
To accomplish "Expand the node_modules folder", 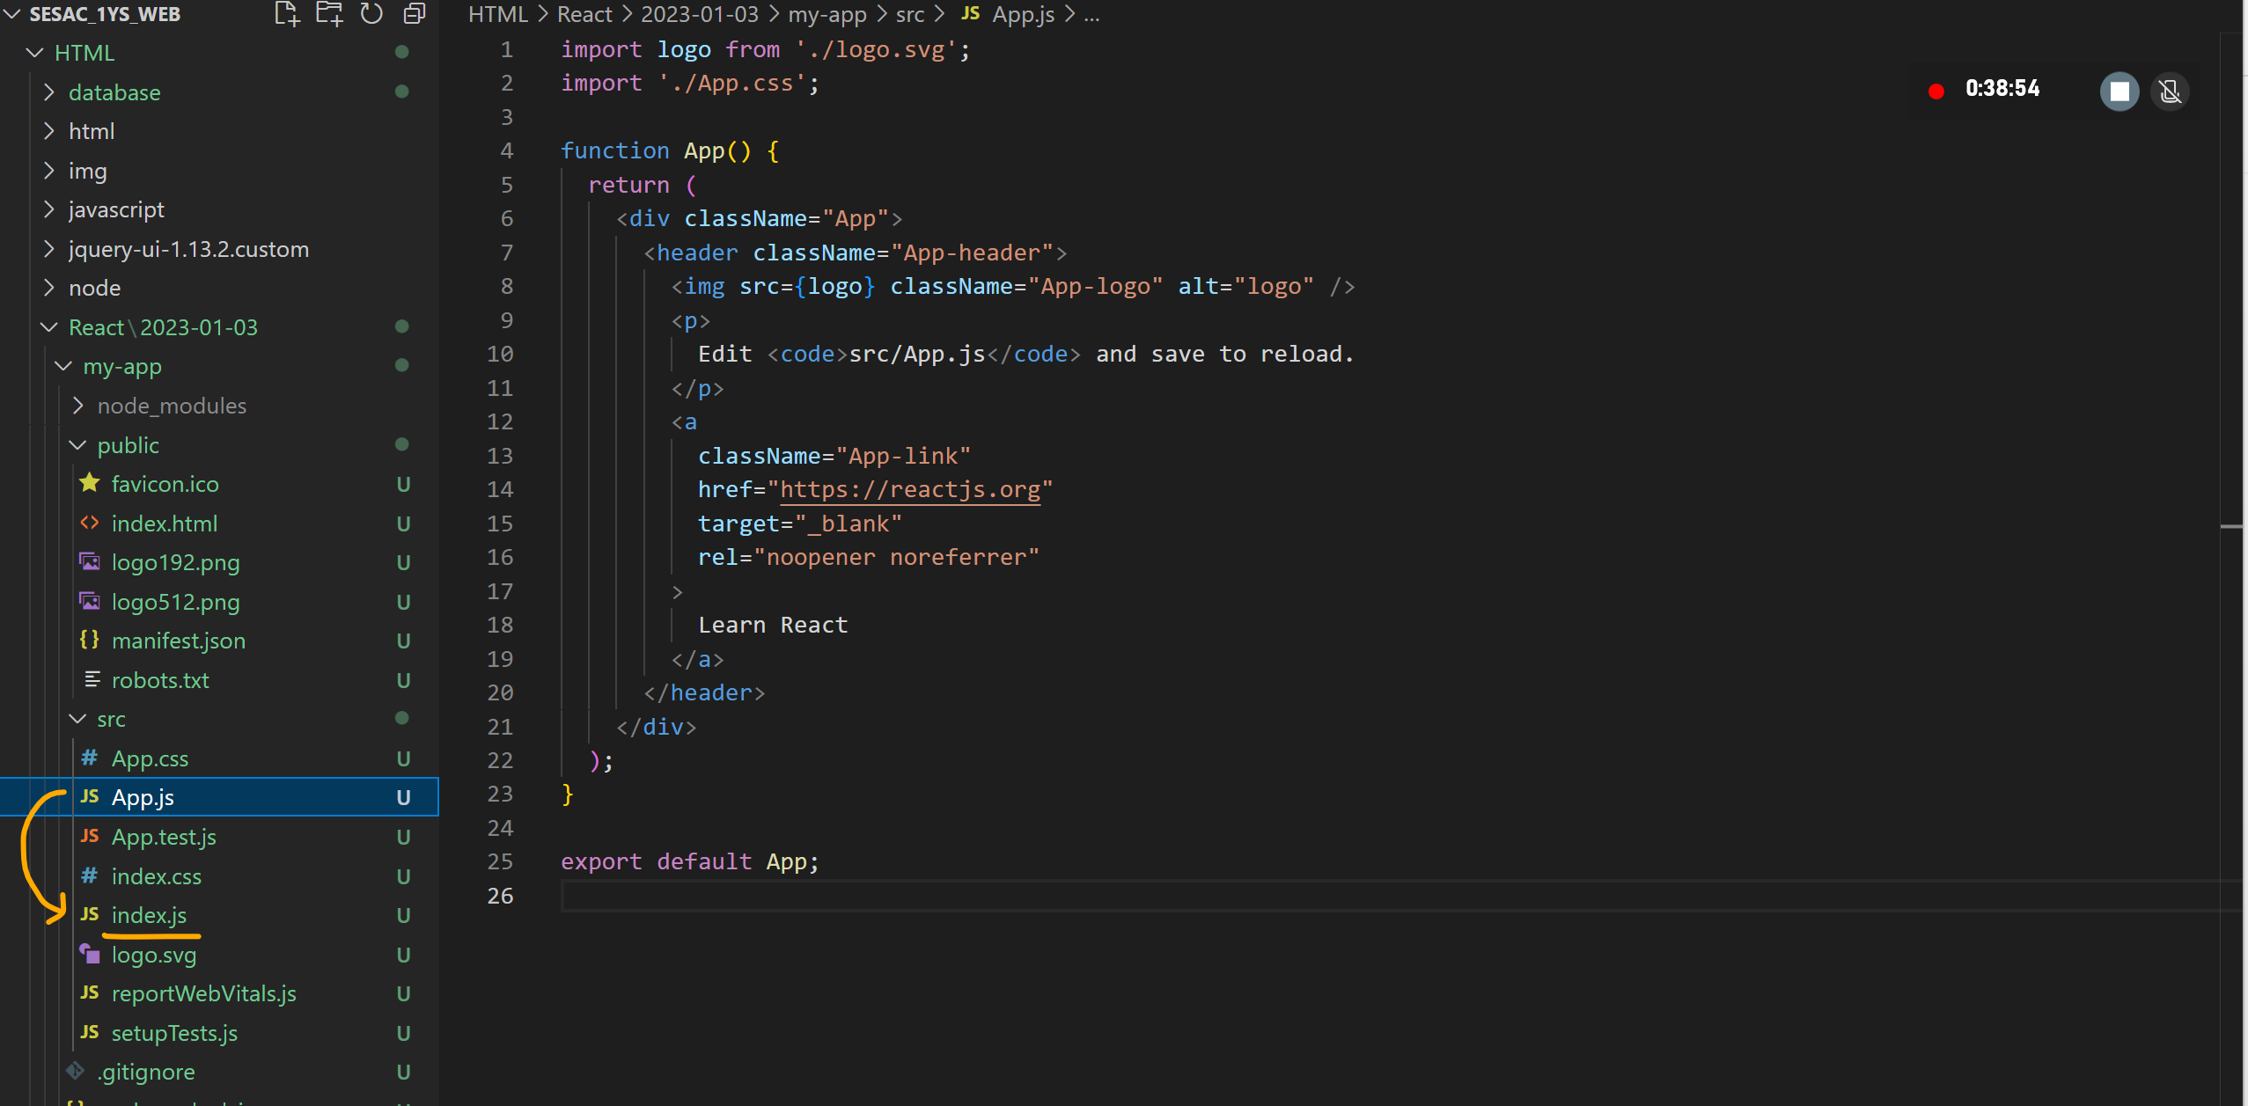I will tap(171, 406).
